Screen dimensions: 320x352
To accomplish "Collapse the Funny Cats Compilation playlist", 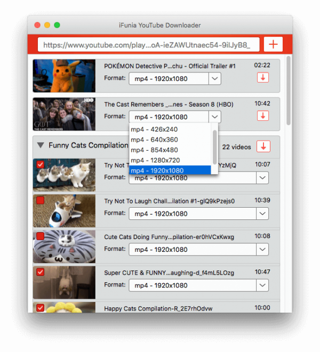I will coord(41,145).
